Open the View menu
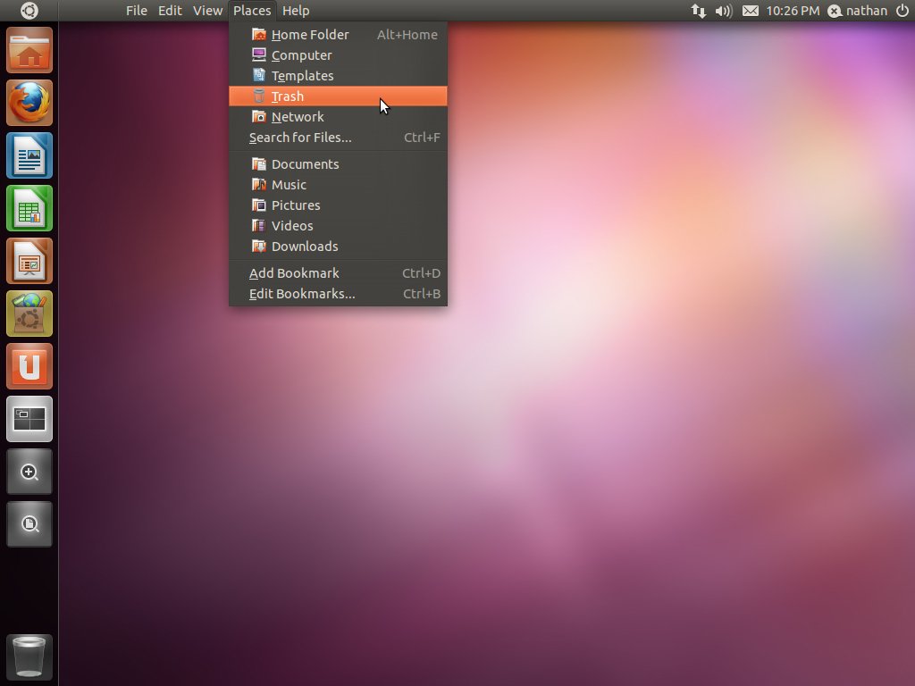 click(207, 10)
